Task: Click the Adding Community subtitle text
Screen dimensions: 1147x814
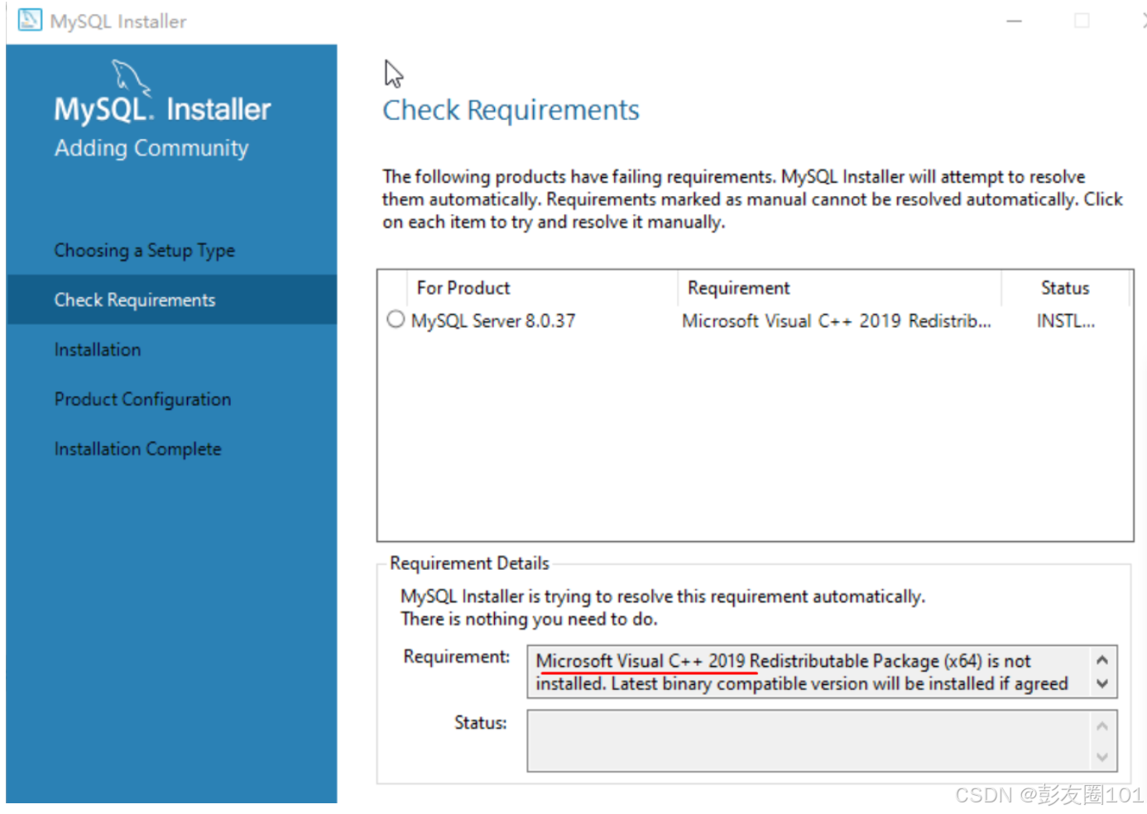Action: [x=151, y=148]
